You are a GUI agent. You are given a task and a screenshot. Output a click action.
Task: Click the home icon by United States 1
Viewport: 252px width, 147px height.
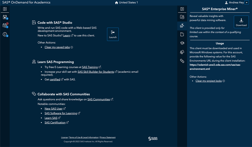coord(117,3)
